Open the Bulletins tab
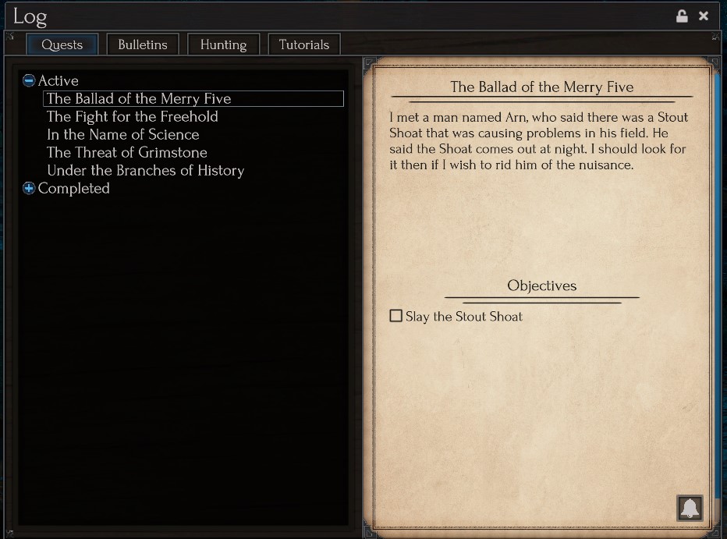The height and width of the screenshot is (539, 727). [x=143, y=44]
